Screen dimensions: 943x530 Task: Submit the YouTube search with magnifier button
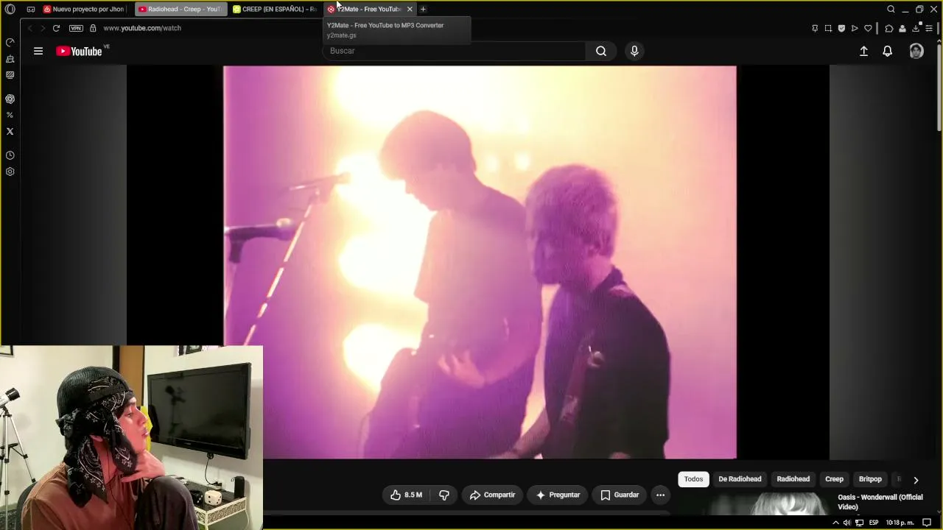point(601,51)
